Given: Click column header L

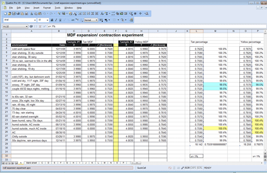Looking at the screenshot, I should pyautogui.click(x=196, y=31).
